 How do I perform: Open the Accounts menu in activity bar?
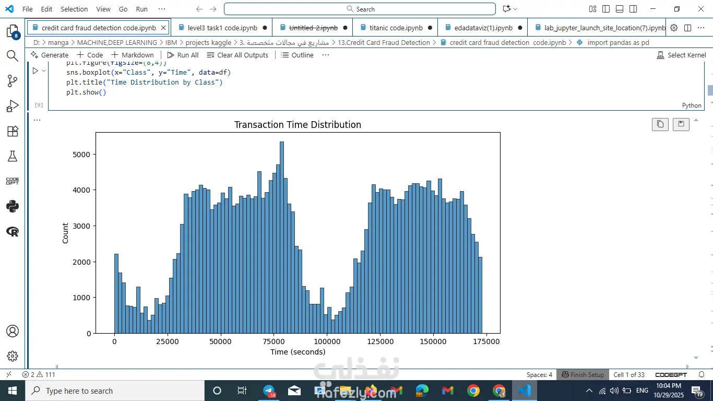tap(13, 331)
